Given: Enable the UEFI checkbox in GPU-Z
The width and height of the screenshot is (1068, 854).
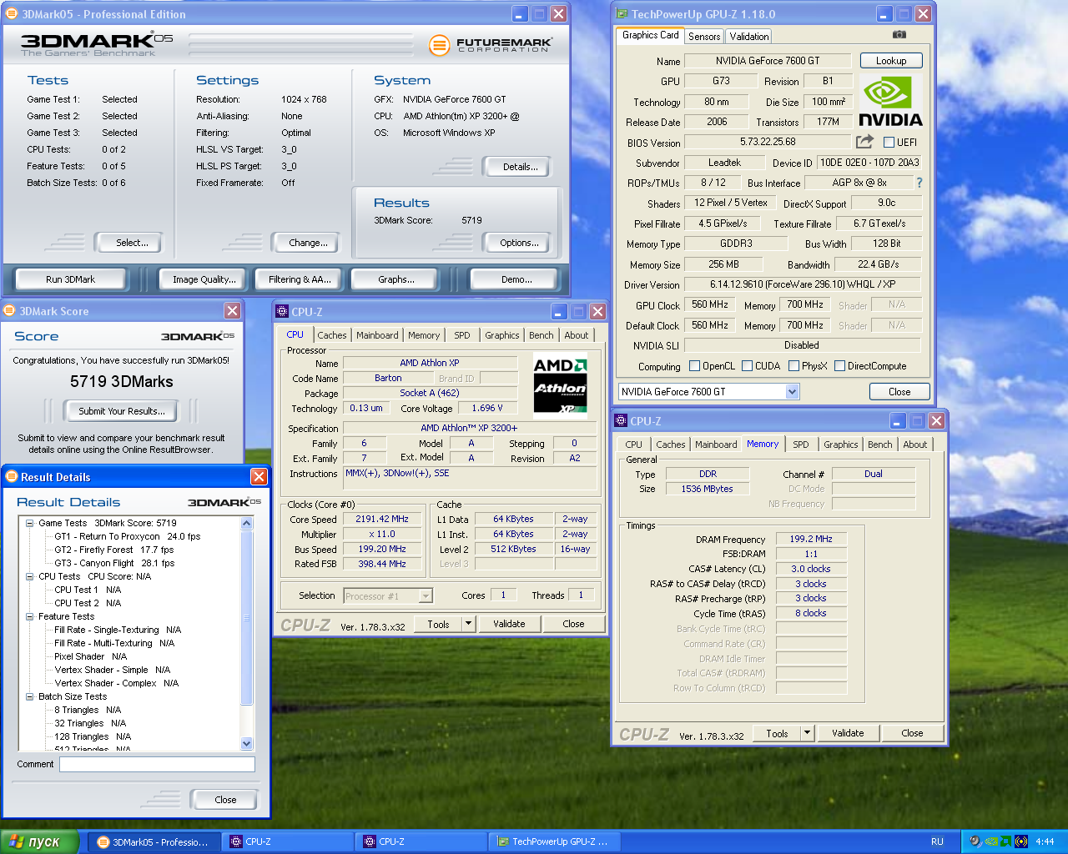Looking at the screenshot, I should click(x=889, y=143).
